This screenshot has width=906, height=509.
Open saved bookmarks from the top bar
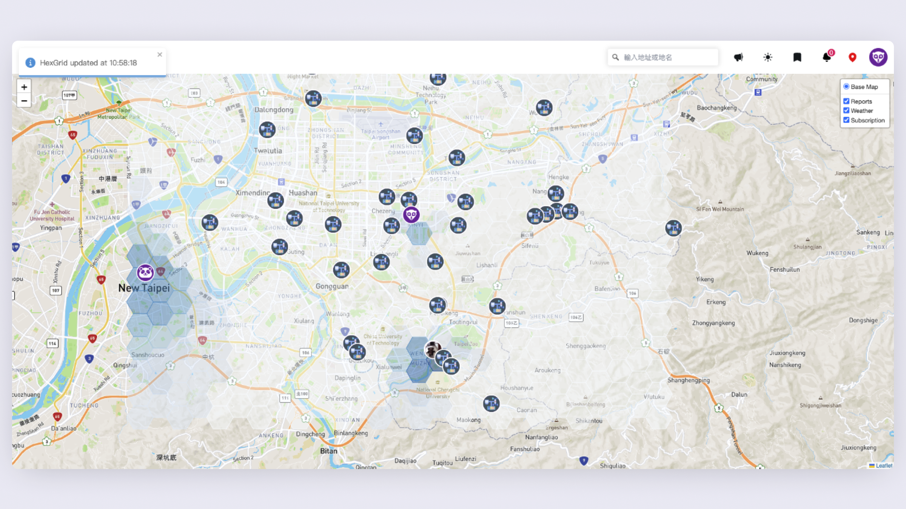click(x=797, y=57)
